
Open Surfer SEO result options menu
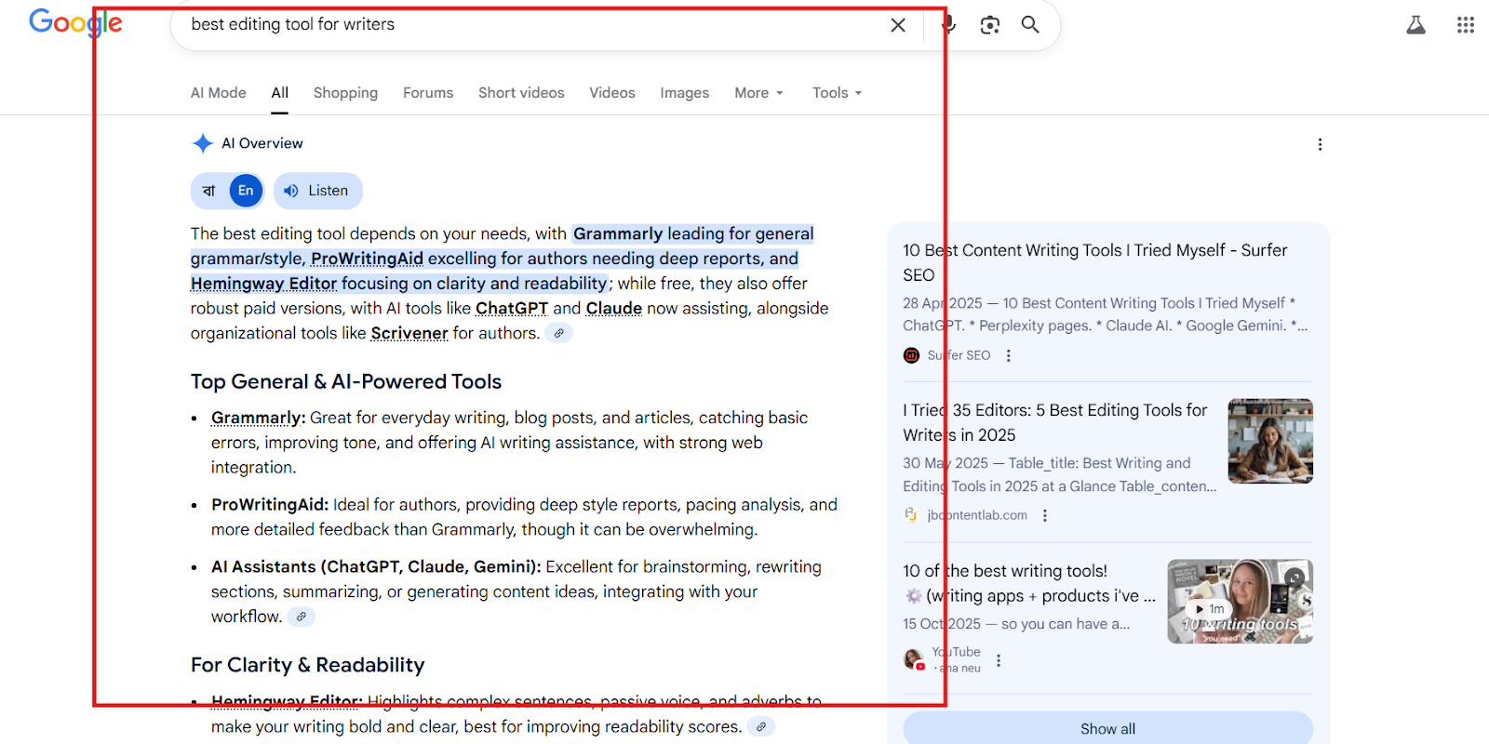[1008, 355]
